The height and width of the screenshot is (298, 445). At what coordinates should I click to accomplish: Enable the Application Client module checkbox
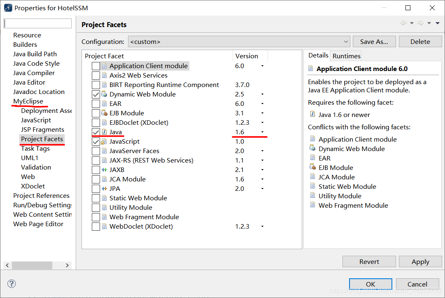(96, 66)
